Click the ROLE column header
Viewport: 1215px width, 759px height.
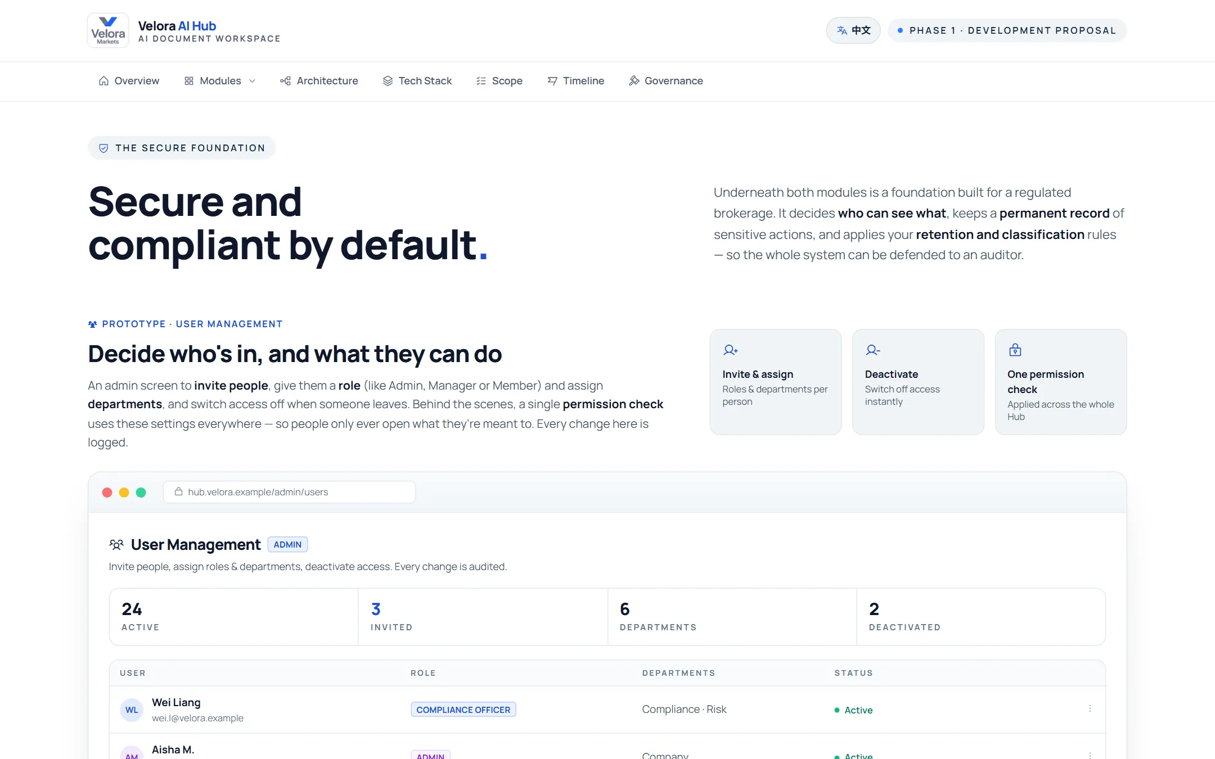[423, 673]
